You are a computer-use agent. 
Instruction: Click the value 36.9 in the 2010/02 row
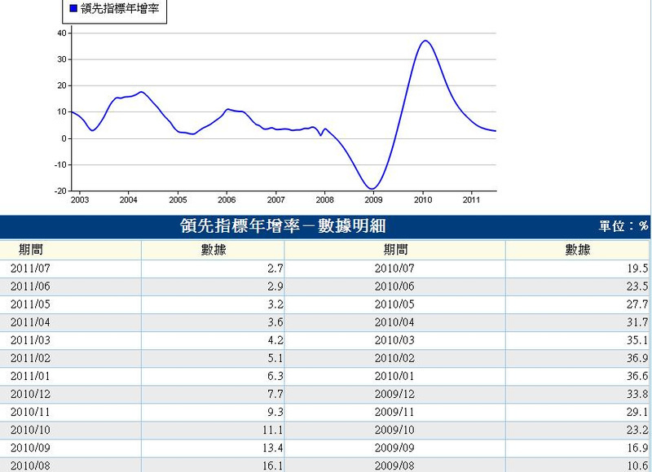(637, 358)
